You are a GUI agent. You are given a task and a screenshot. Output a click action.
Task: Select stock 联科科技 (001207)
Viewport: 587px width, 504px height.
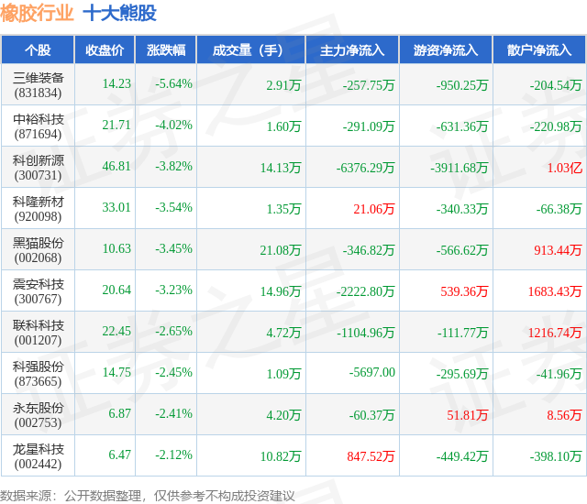(x=39, y=333)
